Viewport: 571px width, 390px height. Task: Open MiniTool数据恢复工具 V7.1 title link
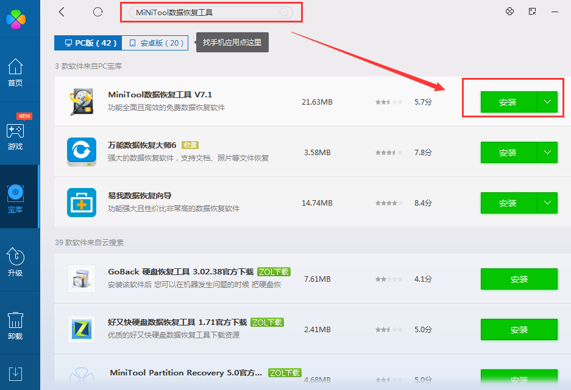coord(160,94)
